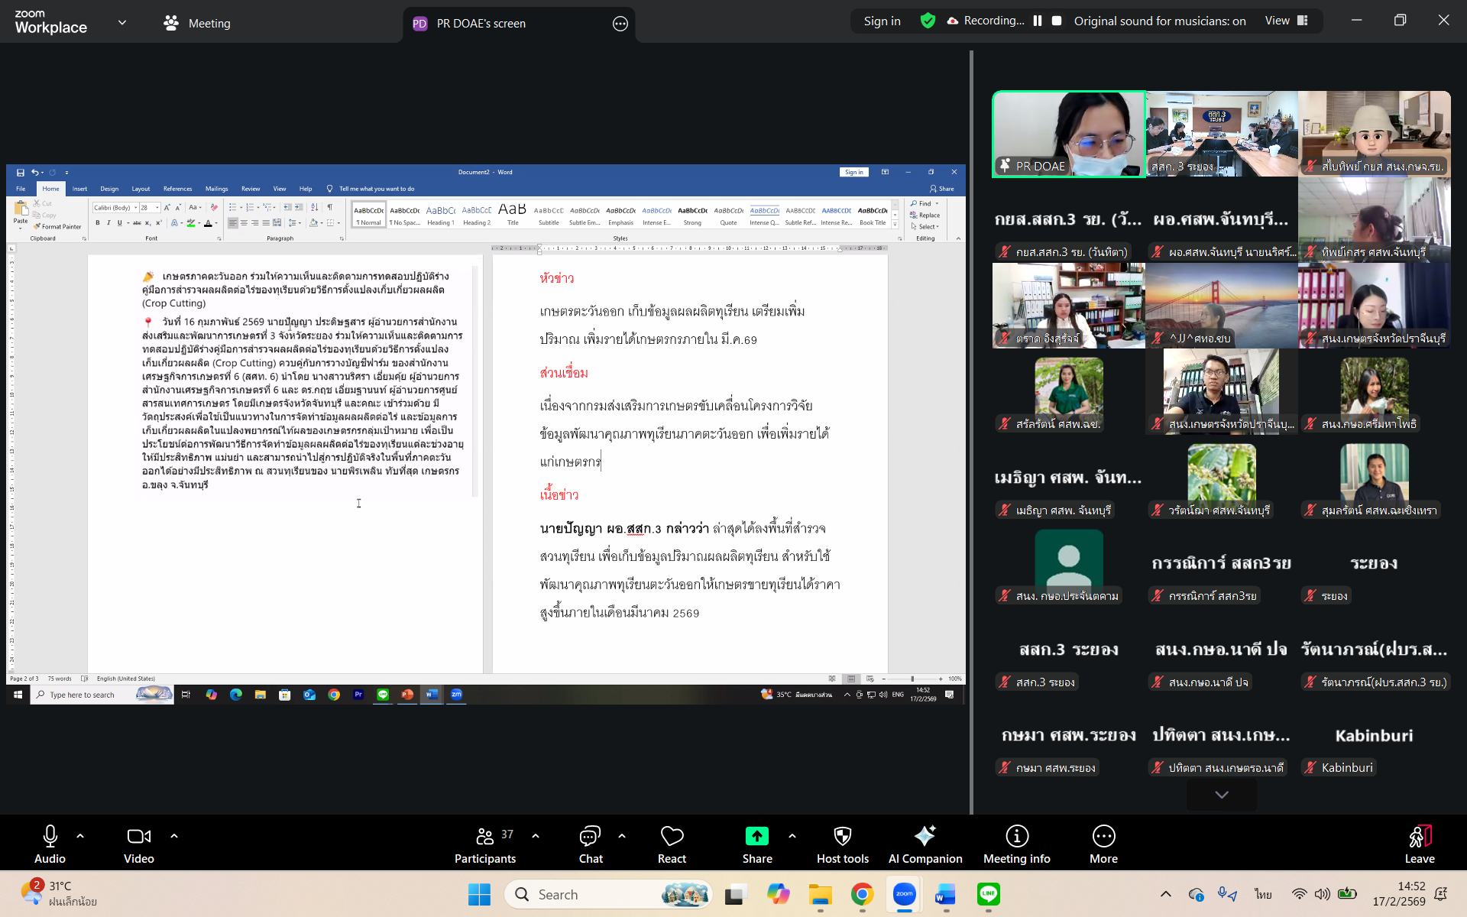Open LINE from the Windows taskbar

989,894
